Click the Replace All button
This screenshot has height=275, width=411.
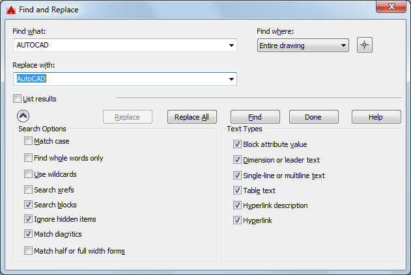(x=192, y=117)
